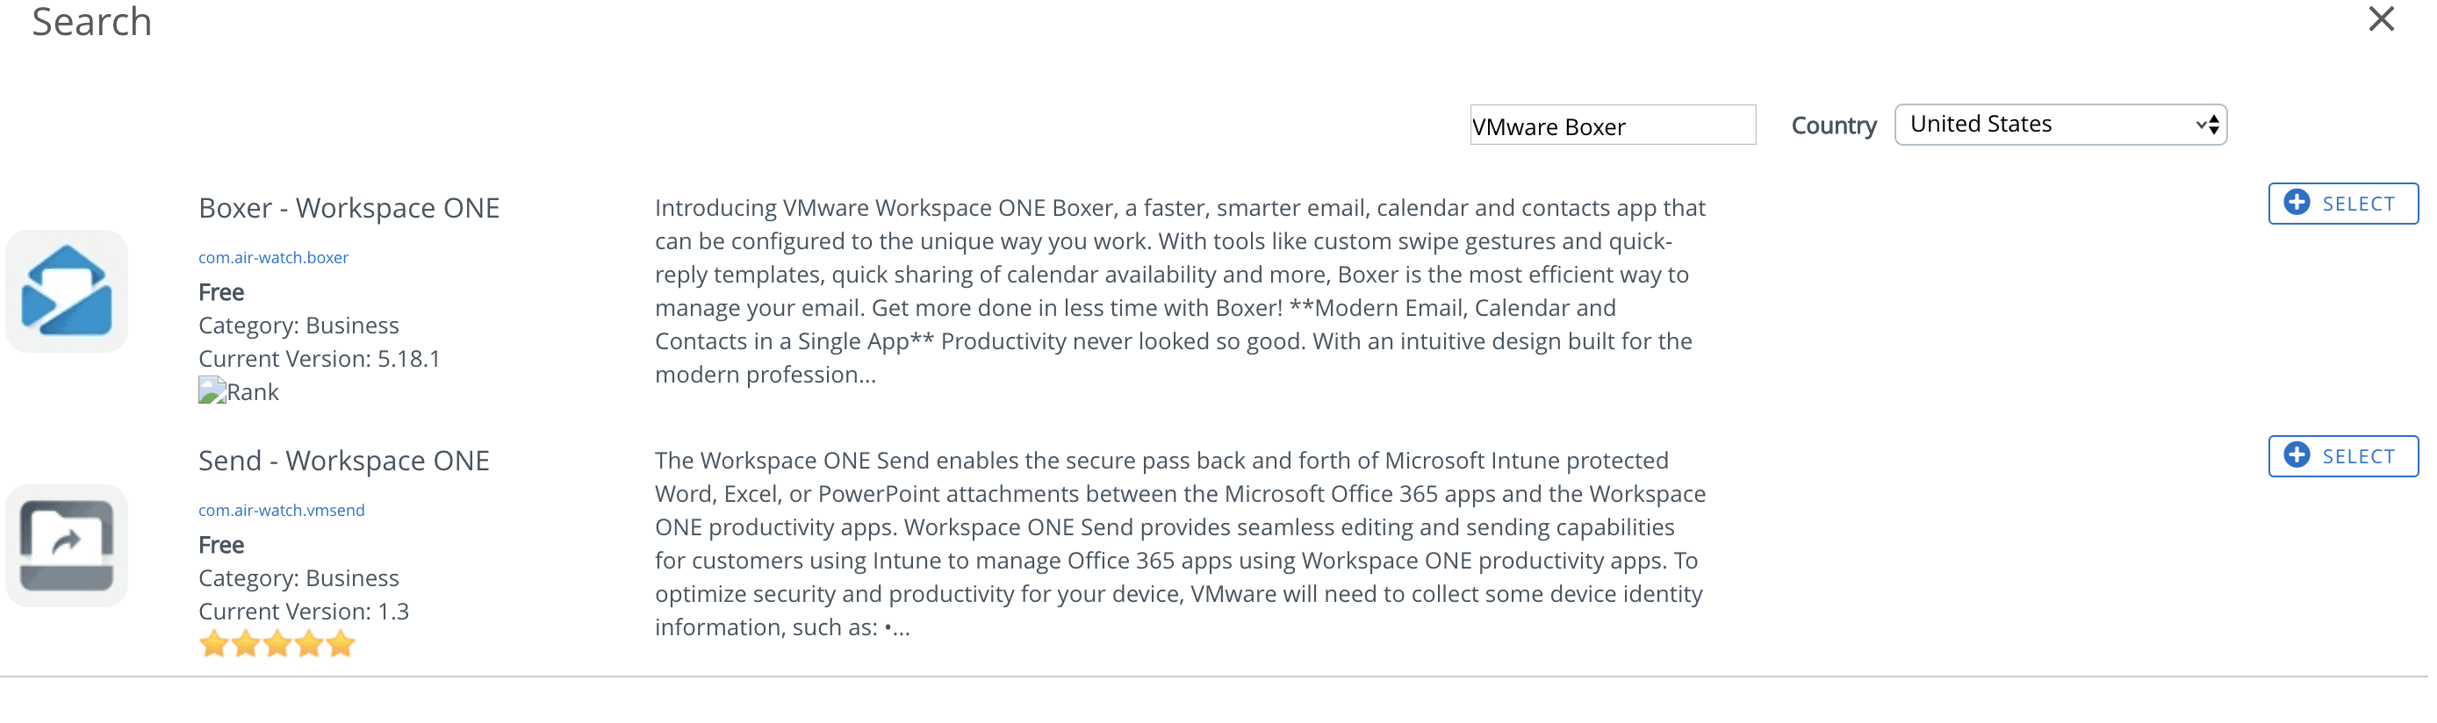This screenshot has height=723, width=2437.
Task: Click the Send Workspace ONE app icon
Action: [66, 546]
